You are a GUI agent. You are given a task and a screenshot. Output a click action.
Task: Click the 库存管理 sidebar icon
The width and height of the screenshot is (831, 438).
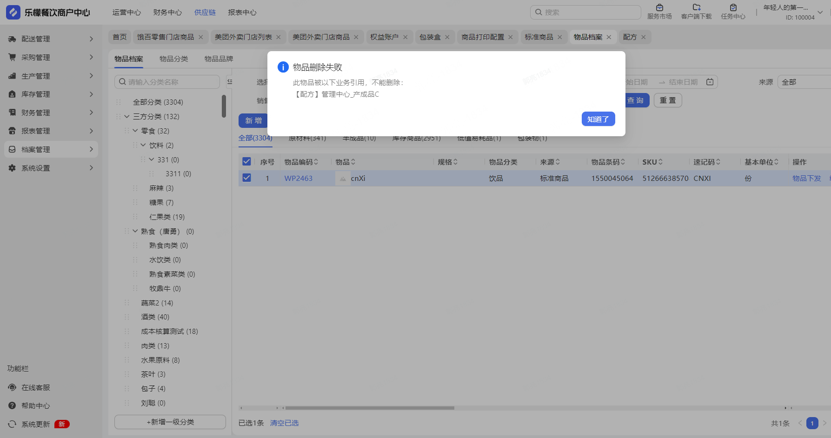tap(12, 94)
